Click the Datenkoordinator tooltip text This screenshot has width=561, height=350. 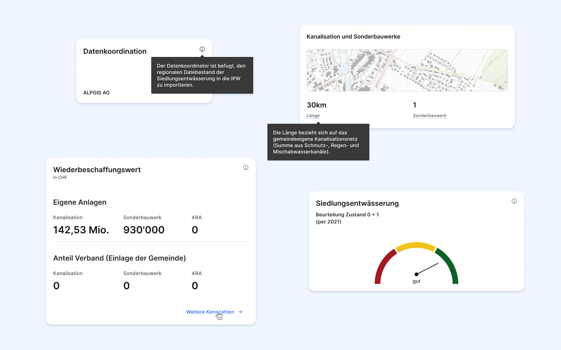coord(202,75)
